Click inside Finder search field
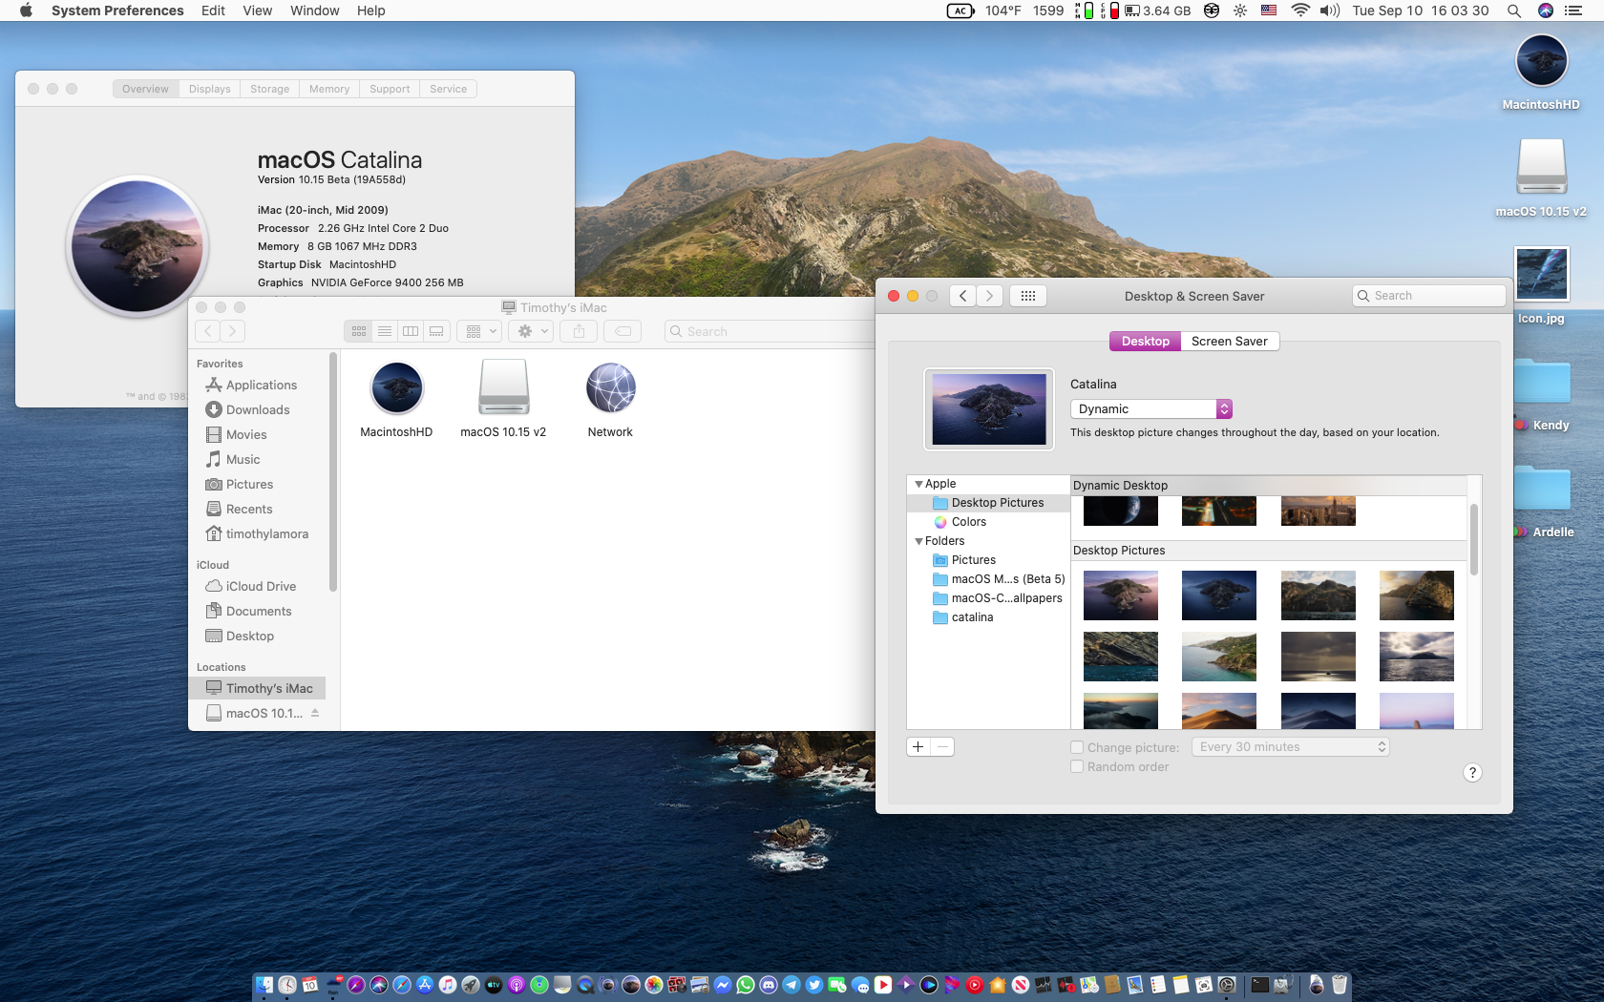This screenshot has width=1604, height=1002. 770,331
